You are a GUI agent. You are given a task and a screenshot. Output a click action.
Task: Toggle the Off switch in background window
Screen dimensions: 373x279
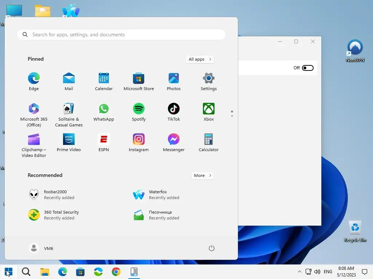point(307,68)
